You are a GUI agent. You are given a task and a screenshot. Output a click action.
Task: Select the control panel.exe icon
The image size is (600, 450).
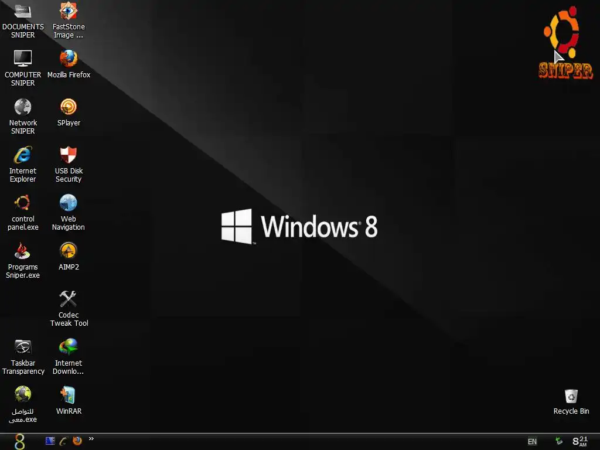[23, 212]
